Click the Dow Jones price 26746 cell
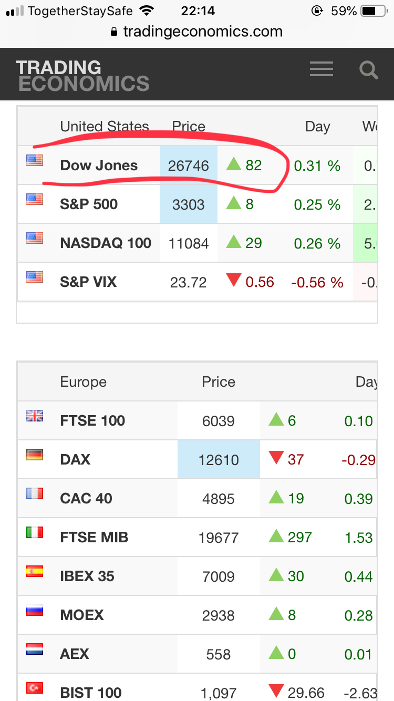The width and height of the screenshot is (394, 701). (189, 166)
